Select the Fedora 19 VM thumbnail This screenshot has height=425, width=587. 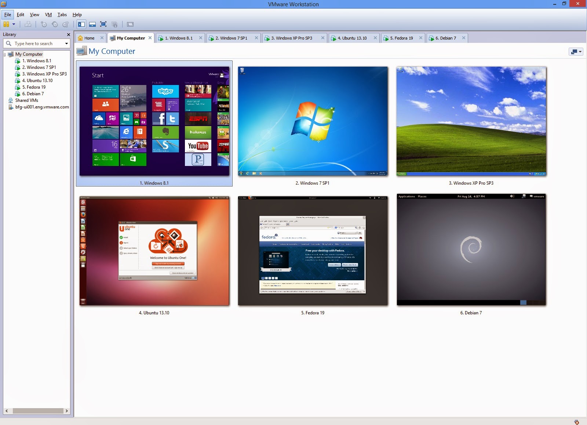(x=313, y=251)
